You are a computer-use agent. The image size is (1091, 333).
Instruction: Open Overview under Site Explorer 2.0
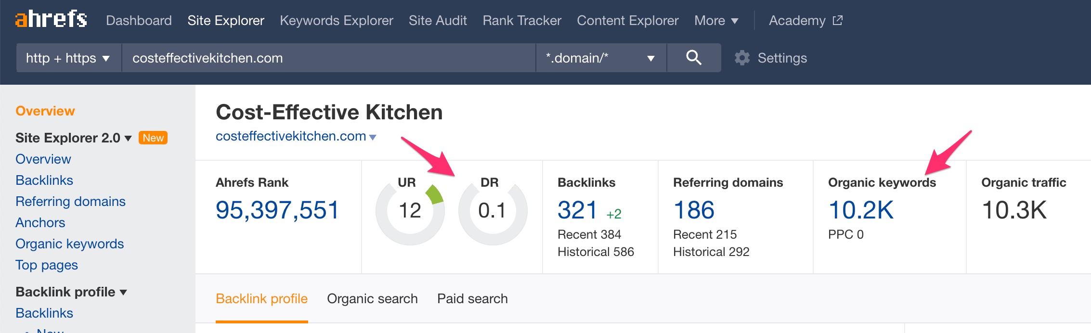coord(43,159)
